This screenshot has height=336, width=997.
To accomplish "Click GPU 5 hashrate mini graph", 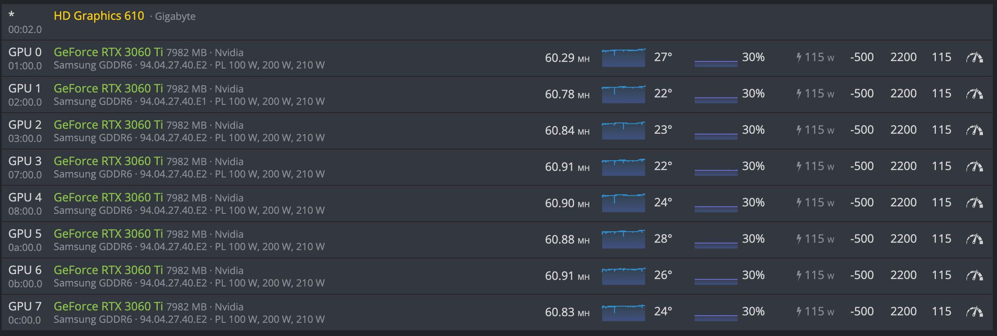I will pos(623,239).
